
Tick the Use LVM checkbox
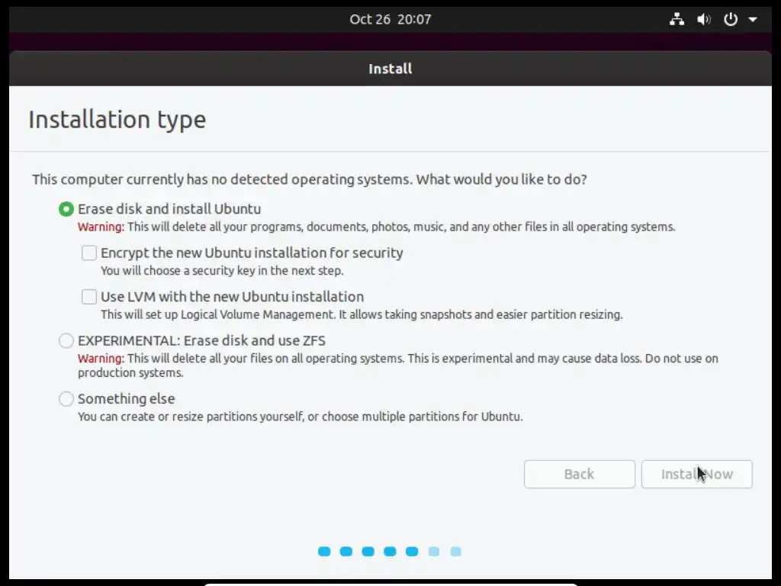click(89, 297)
